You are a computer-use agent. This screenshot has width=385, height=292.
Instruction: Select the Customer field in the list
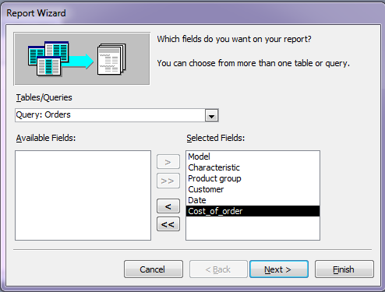[x=206, y=189]
